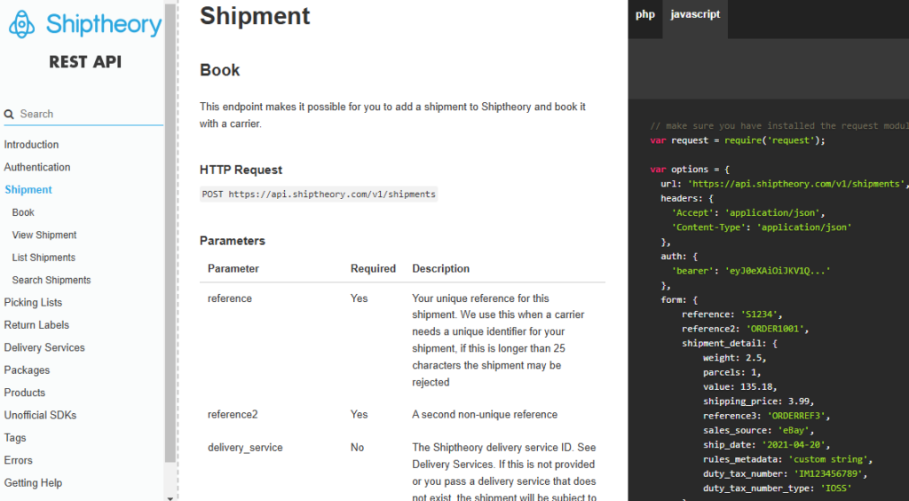This screenshot has height=501, width=909.
Task: Click the 'var request = require' code line
Action: point(738,140)
